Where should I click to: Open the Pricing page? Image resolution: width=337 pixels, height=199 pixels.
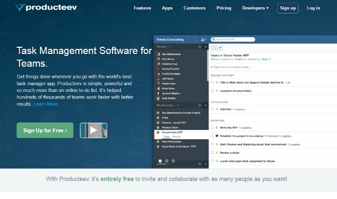[224, 8]
